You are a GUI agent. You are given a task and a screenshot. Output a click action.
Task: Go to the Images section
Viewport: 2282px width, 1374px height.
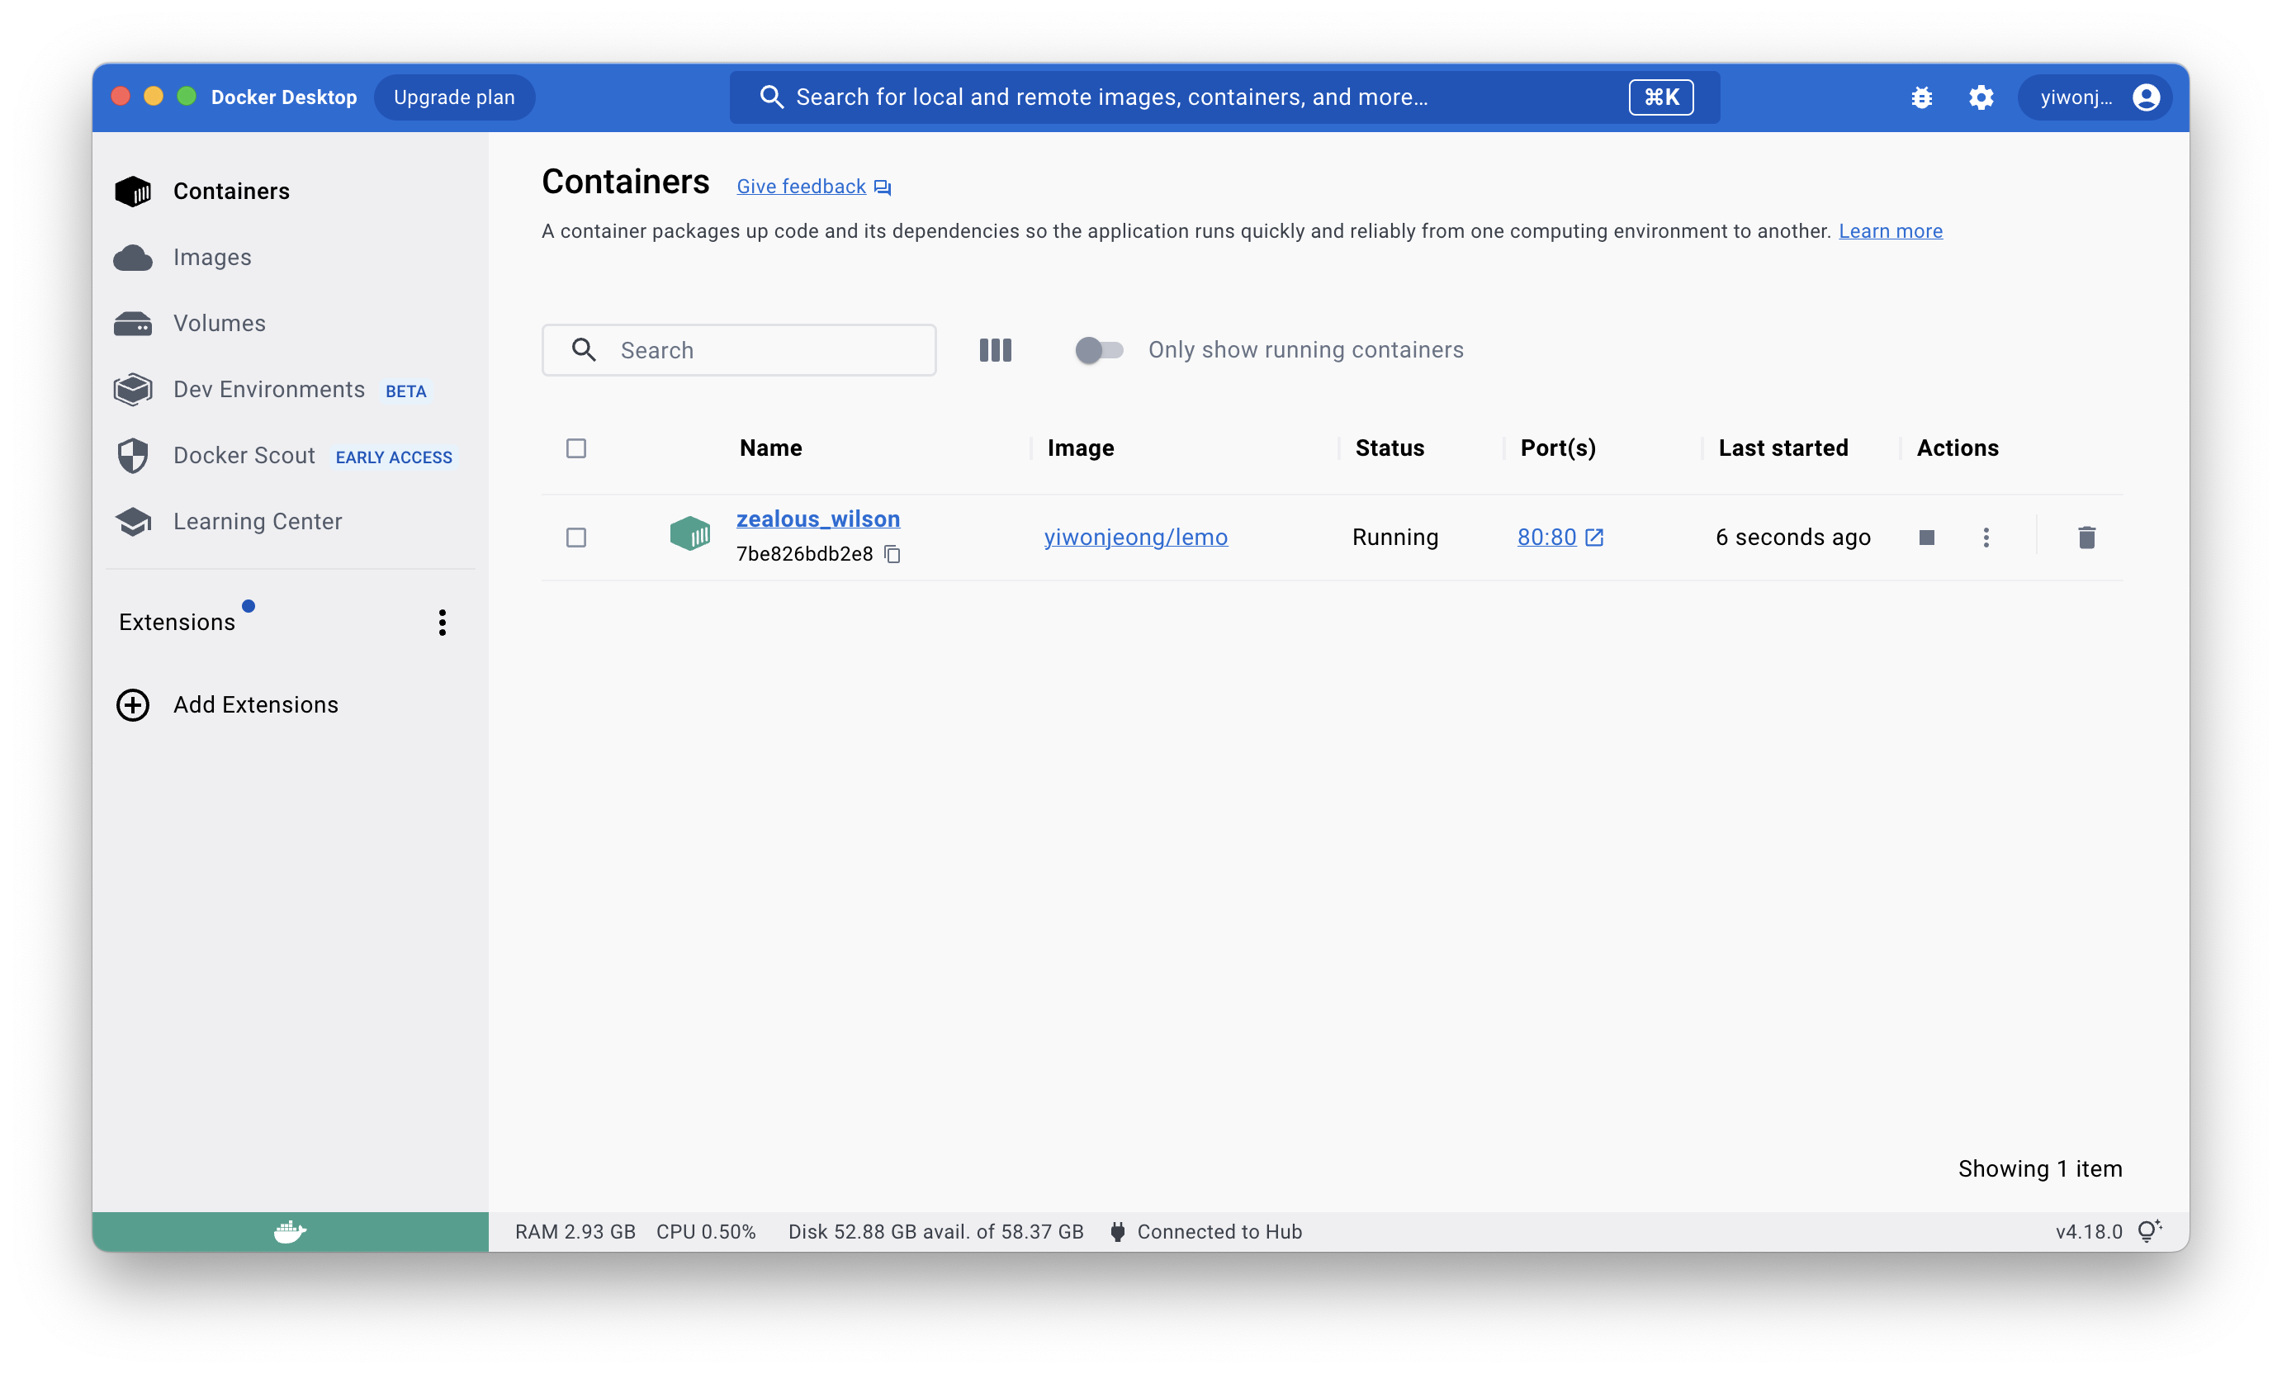tap(290, 258)
